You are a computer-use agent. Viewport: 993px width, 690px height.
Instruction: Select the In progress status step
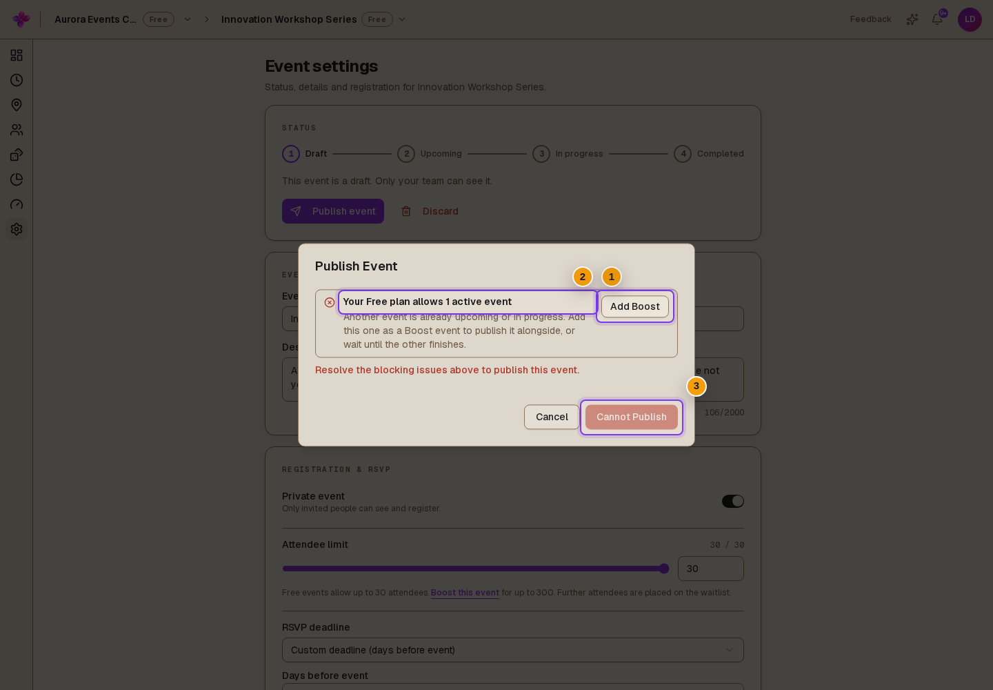[568, 154]
